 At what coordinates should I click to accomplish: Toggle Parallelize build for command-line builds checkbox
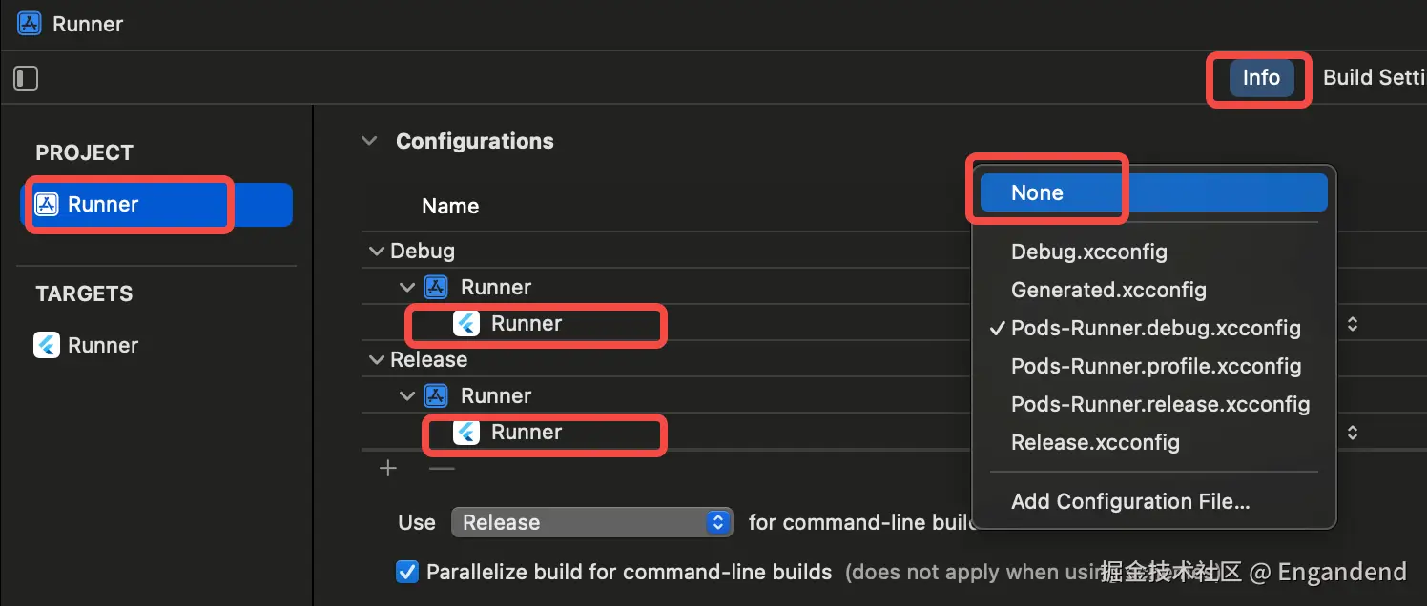pyautogui.click(x=407, y=572)
